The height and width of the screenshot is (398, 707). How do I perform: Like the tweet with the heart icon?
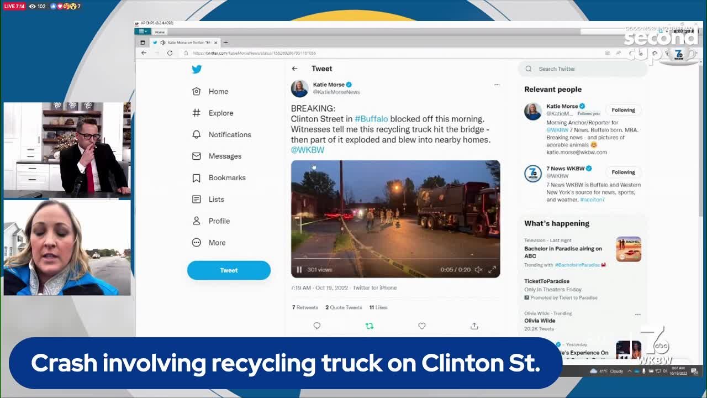tap(422, 326)
